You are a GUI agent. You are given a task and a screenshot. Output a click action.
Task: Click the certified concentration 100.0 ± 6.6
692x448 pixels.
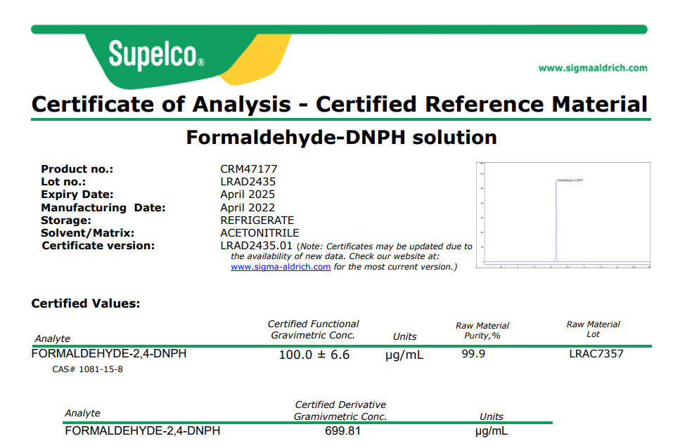[314, 355]
